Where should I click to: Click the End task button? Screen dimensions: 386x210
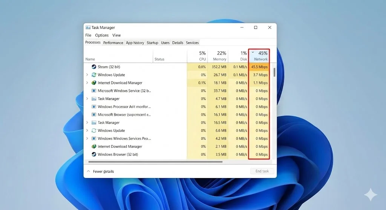[262, 171]
